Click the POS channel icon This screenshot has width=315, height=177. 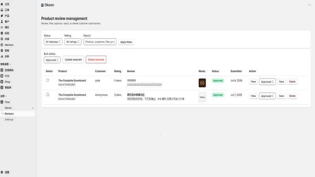2,76
